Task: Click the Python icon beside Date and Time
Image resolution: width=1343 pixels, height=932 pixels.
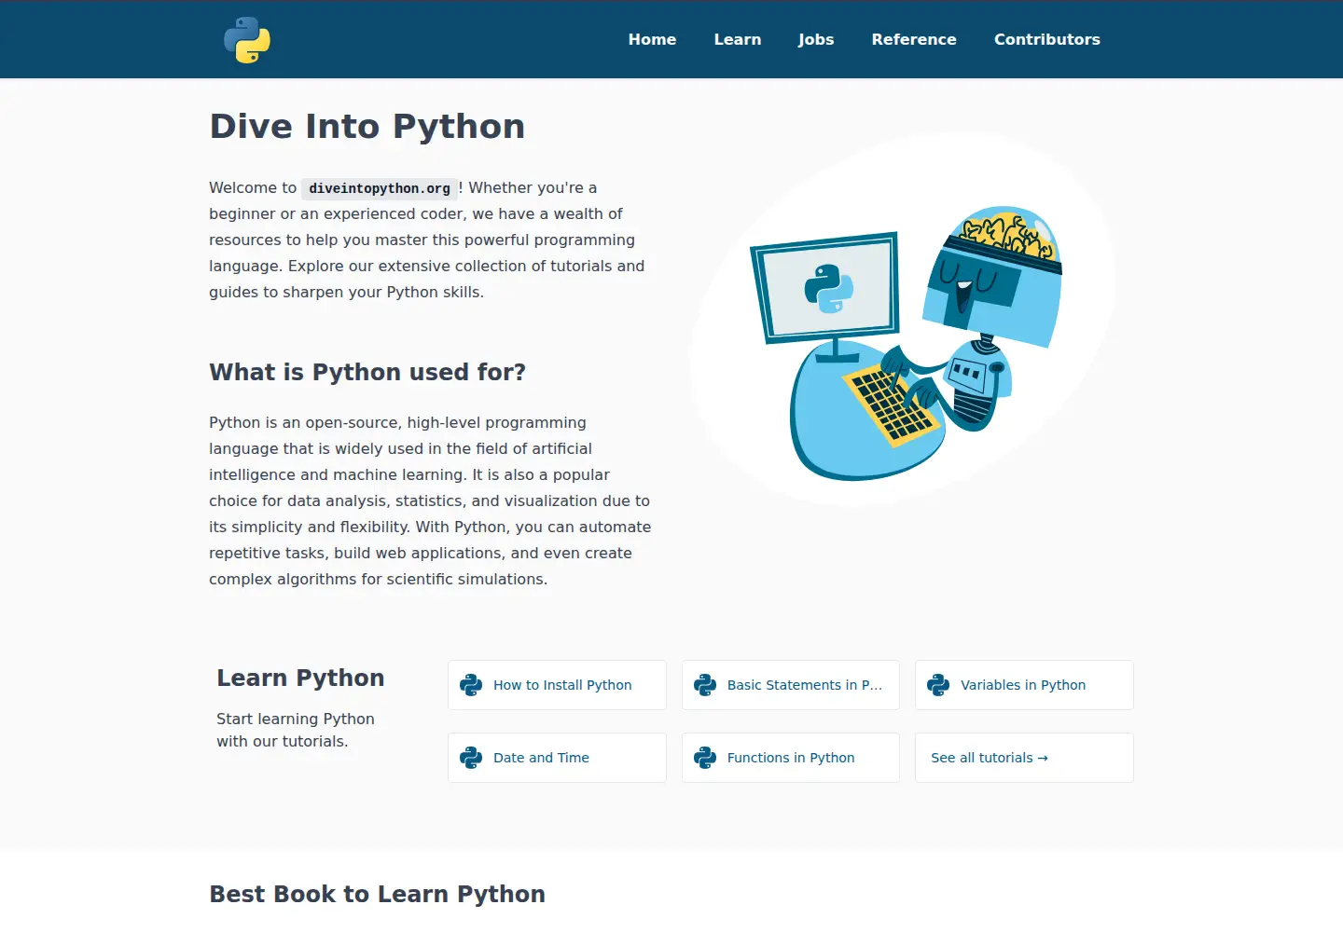Action: pyautogui.click(x=471, y=758)
